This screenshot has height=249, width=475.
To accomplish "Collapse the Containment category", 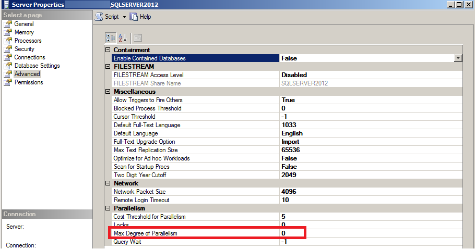I will tap(108, 50).
